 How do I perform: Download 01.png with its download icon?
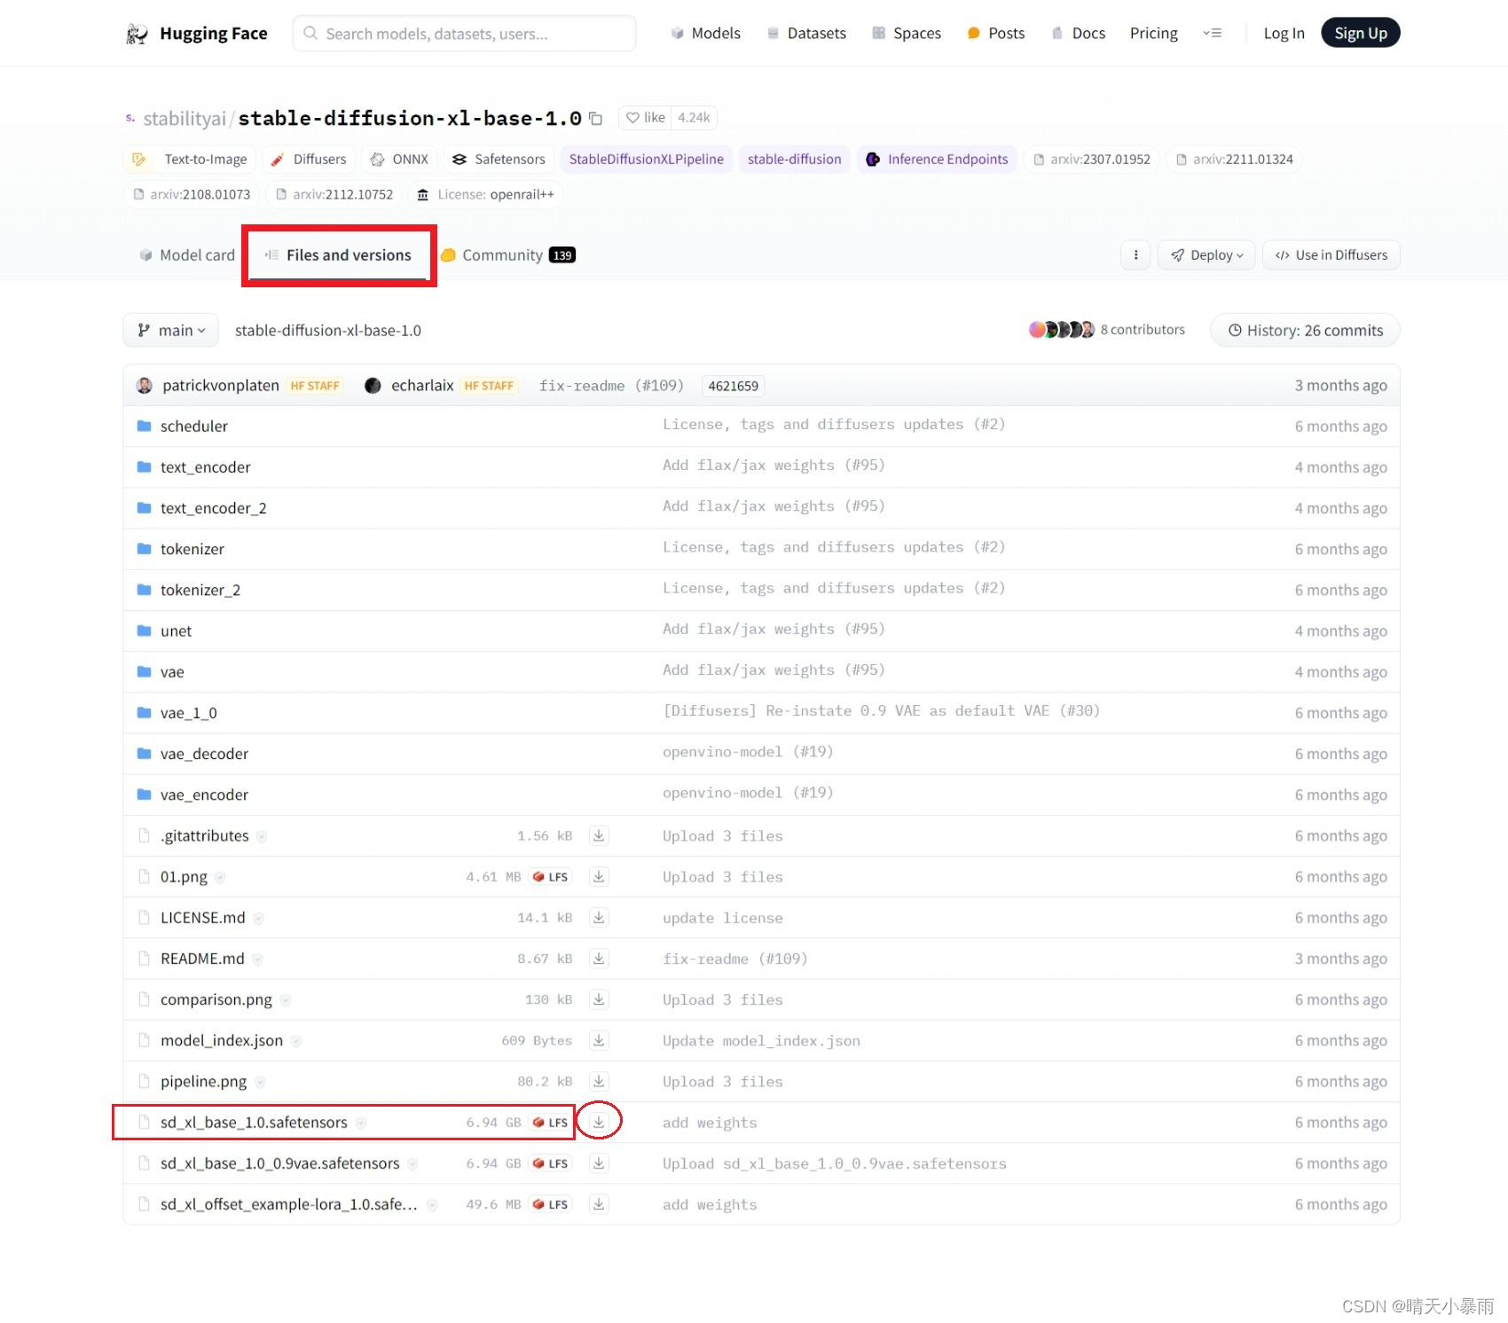[x=599, y=877]
